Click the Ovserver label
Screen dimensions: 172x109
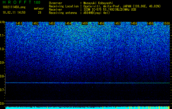pos(56,3)
